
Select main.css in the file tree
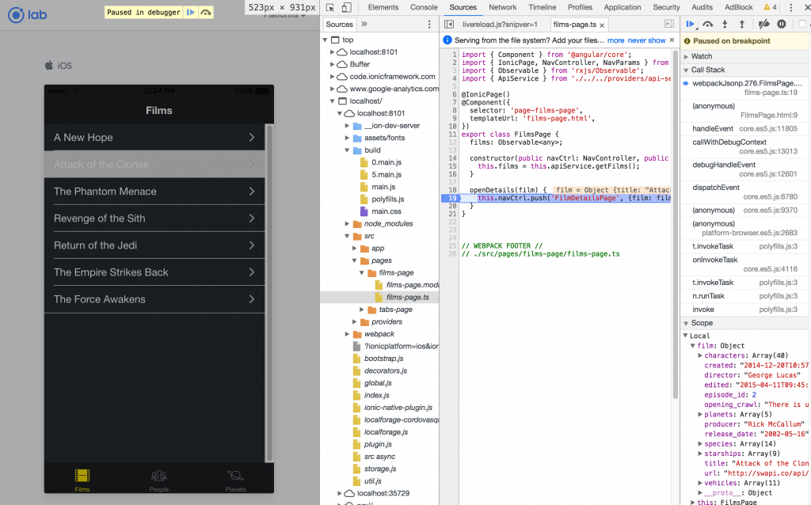point(386,211)
